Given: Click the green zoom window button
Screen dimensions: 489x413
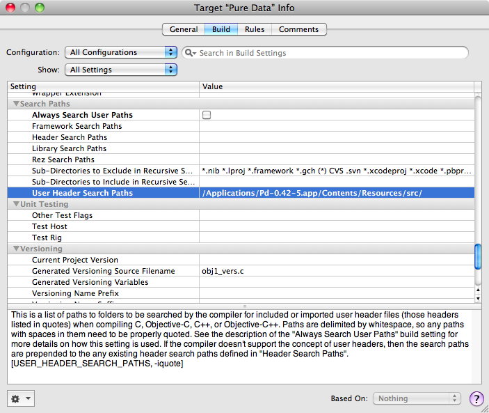Looking at the screenshot, I should pos(40,8).
